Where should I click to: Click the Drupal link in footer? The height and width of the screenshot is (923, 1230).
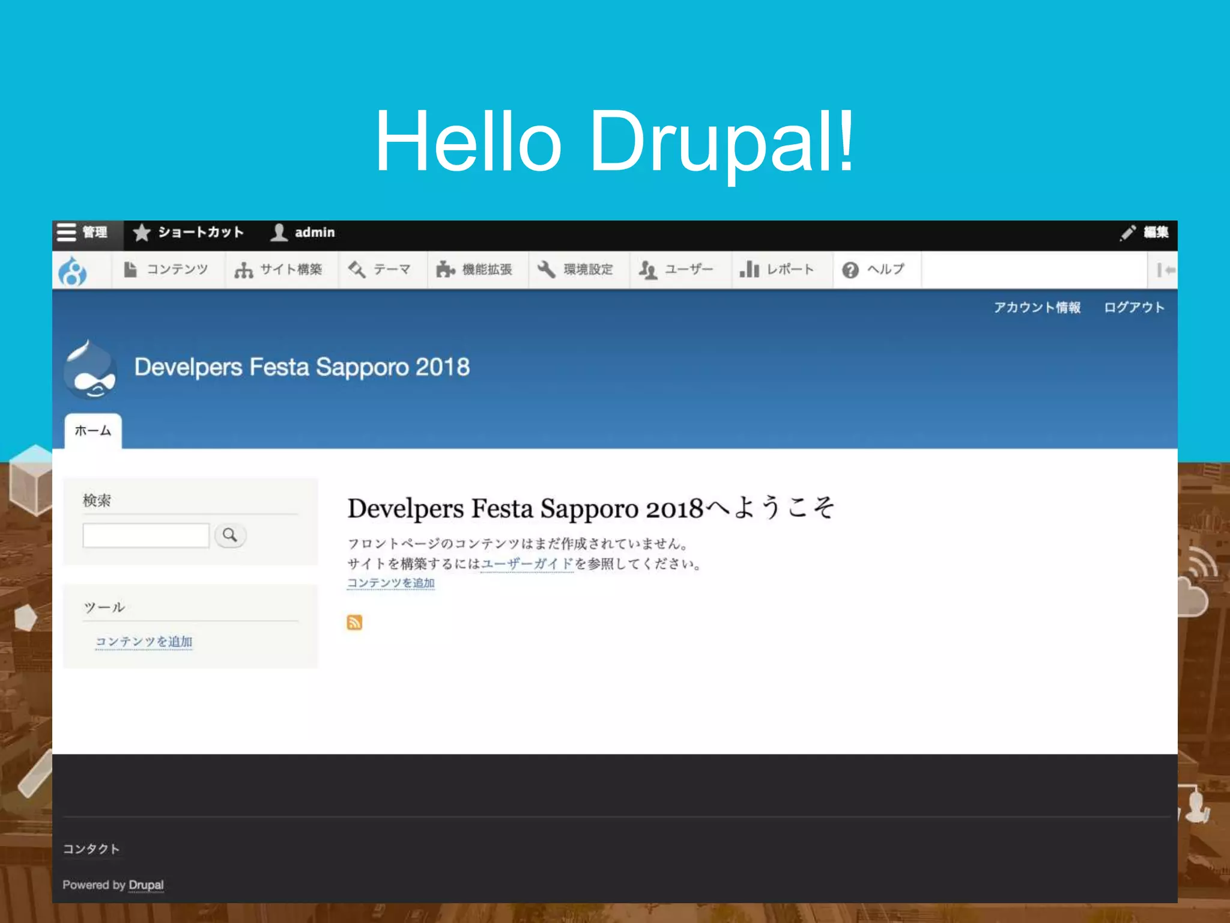point(146,885)
